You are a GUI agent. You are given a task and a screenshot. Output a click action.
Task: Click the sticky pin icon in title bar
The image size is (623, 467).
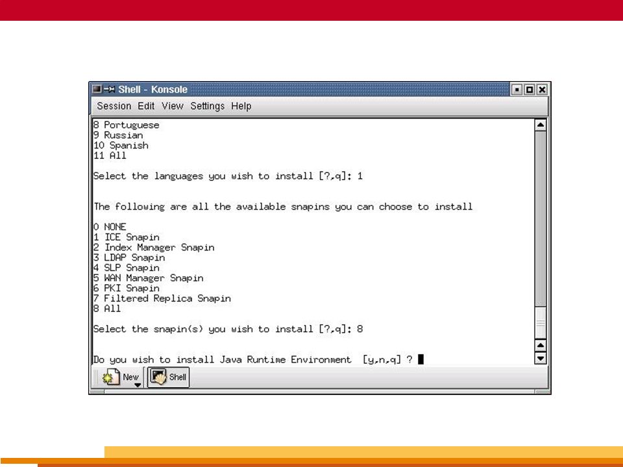[109, 90]
